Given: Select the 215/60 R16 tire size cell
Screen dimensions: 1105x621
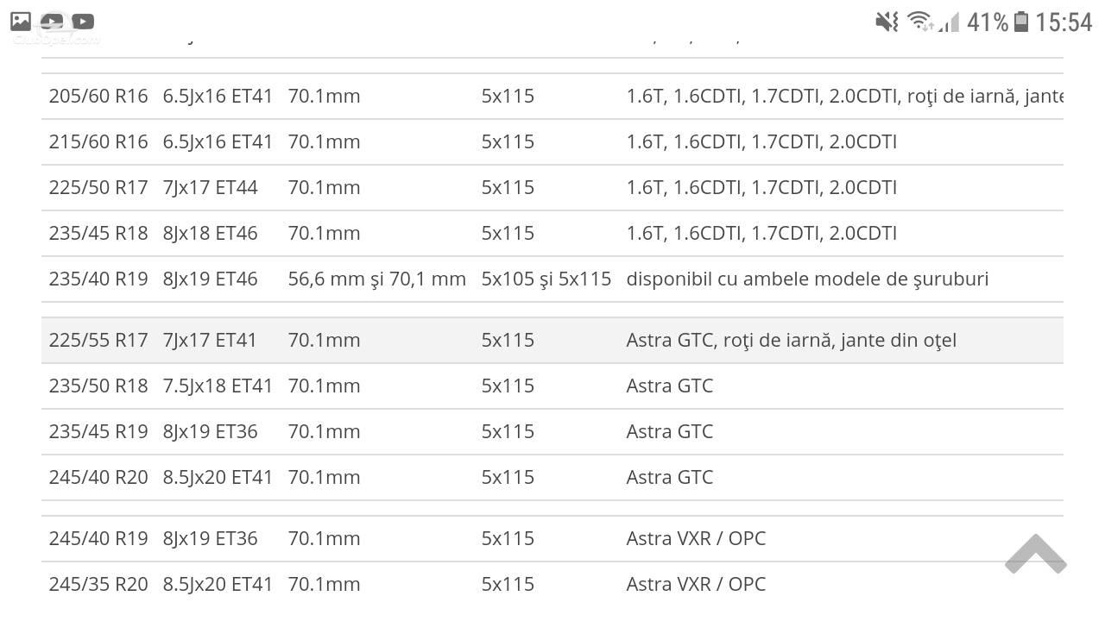Looking at the screenshot, I should click(x=98, y=141).
